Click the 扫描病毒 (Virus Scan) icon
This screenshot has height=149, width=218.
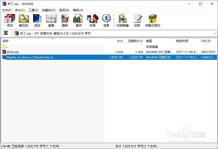tap(122, 21)
